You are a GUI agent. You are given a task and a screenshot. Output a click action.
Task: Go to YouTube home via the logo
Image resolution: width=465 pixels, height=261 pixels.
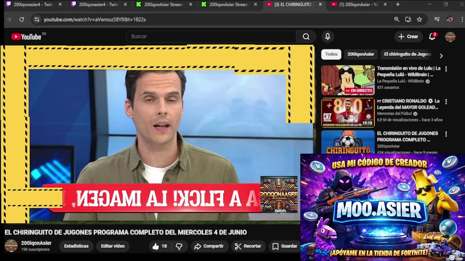point(26,37)
